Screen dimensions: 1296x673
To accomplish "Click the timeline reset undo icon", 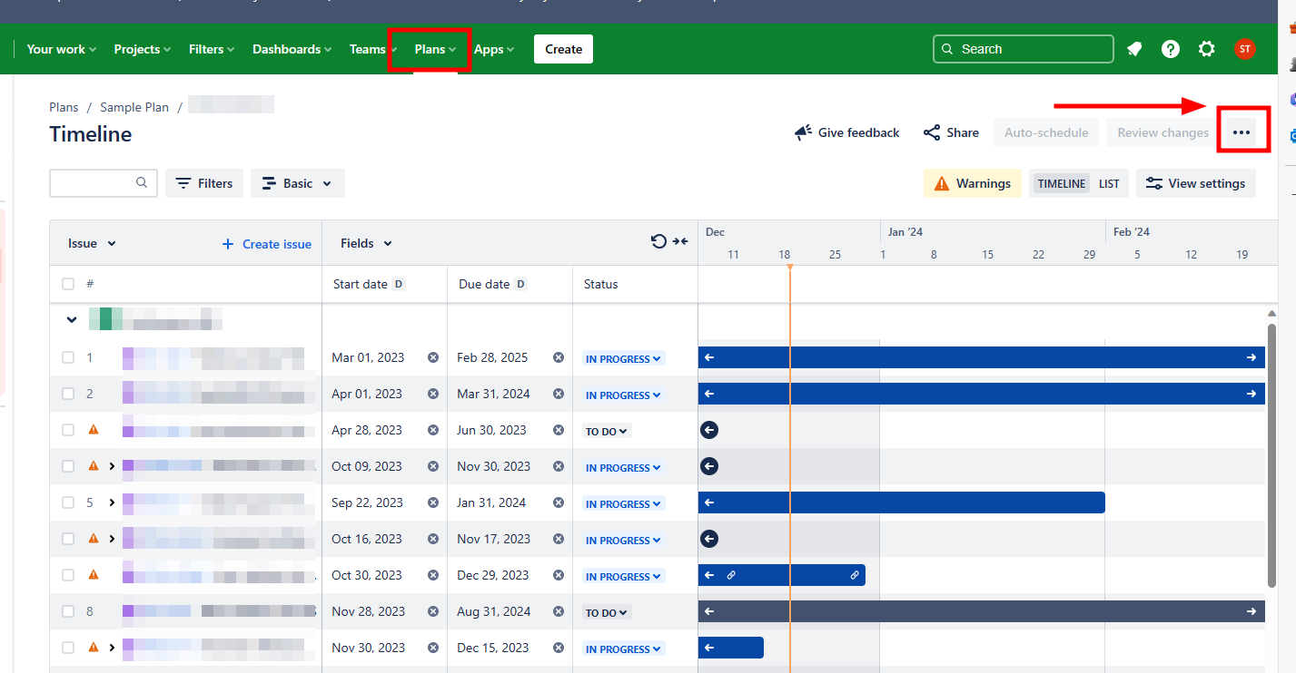I will [658, 241].
